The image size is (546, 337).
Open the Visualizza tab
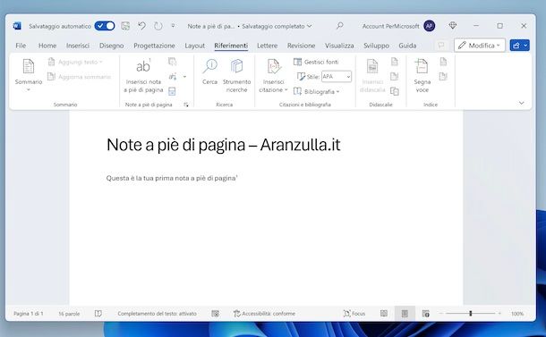(339, 46)
